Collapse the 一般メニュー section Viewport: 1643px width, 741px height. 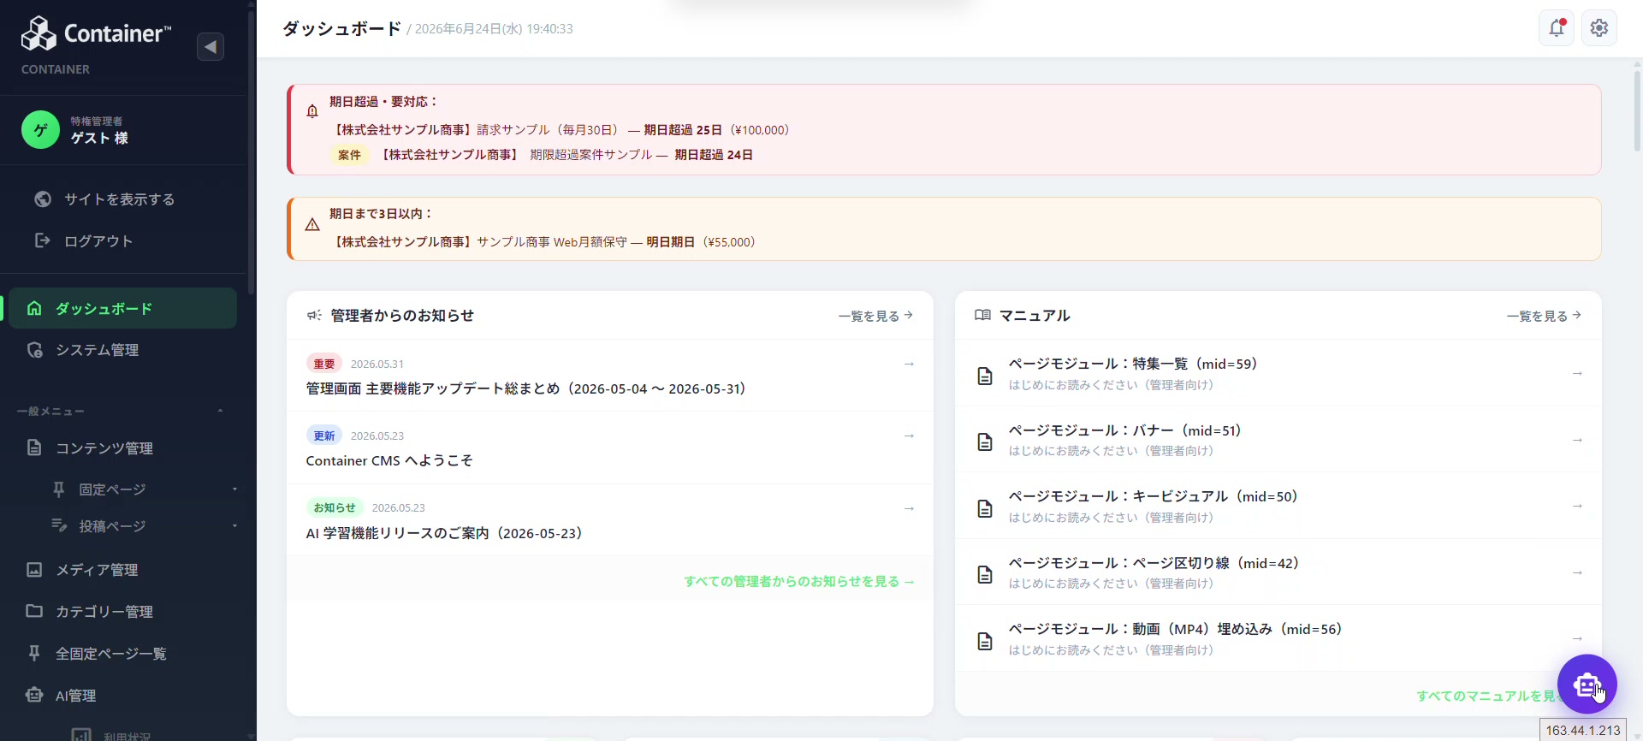tap(221, 412)
